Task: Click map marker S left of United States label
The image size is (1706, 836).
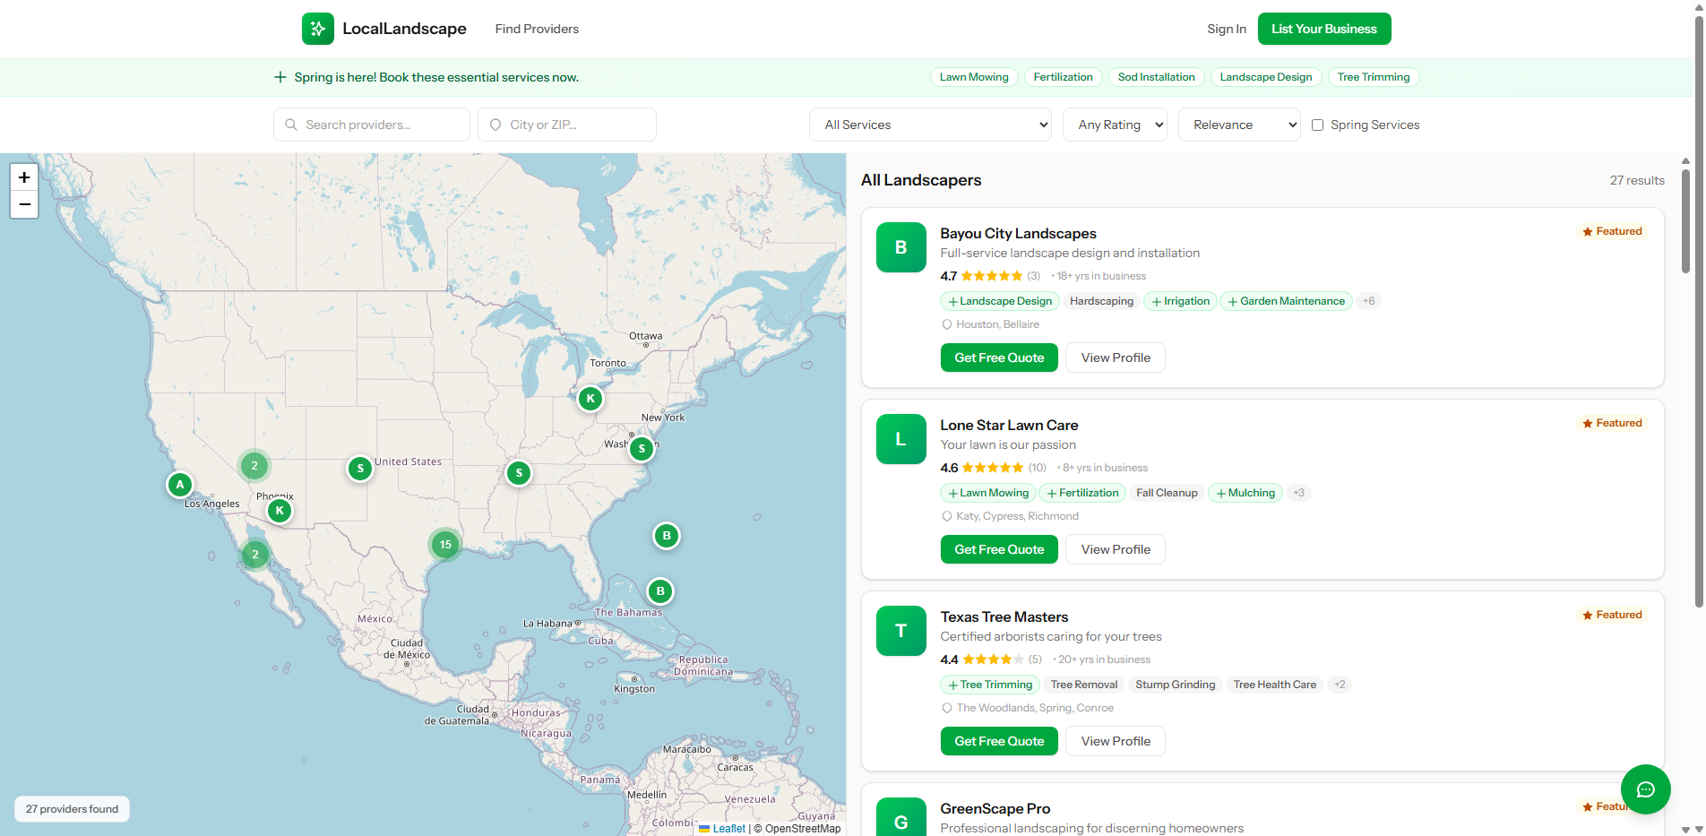Action: tap(360, 468)
